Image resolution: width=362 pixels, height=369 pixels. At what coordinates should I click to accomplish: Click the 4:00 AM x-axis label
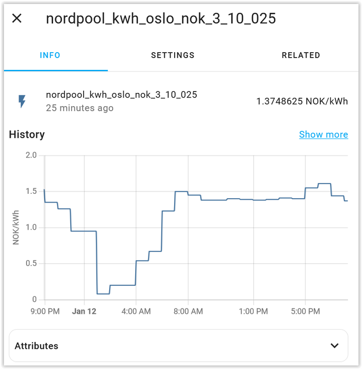[135, 311]
